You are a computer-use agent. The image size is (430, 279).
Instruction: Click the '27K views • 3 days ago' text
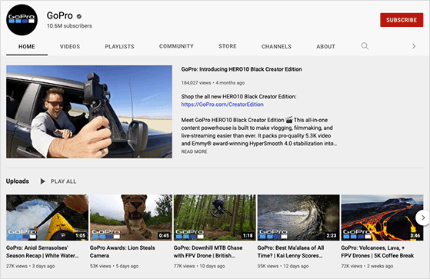tap(31, 266)
